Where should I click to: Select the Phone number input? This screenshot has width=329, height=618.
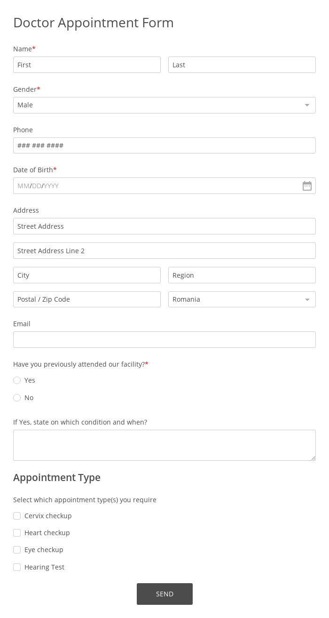[164, 145]
